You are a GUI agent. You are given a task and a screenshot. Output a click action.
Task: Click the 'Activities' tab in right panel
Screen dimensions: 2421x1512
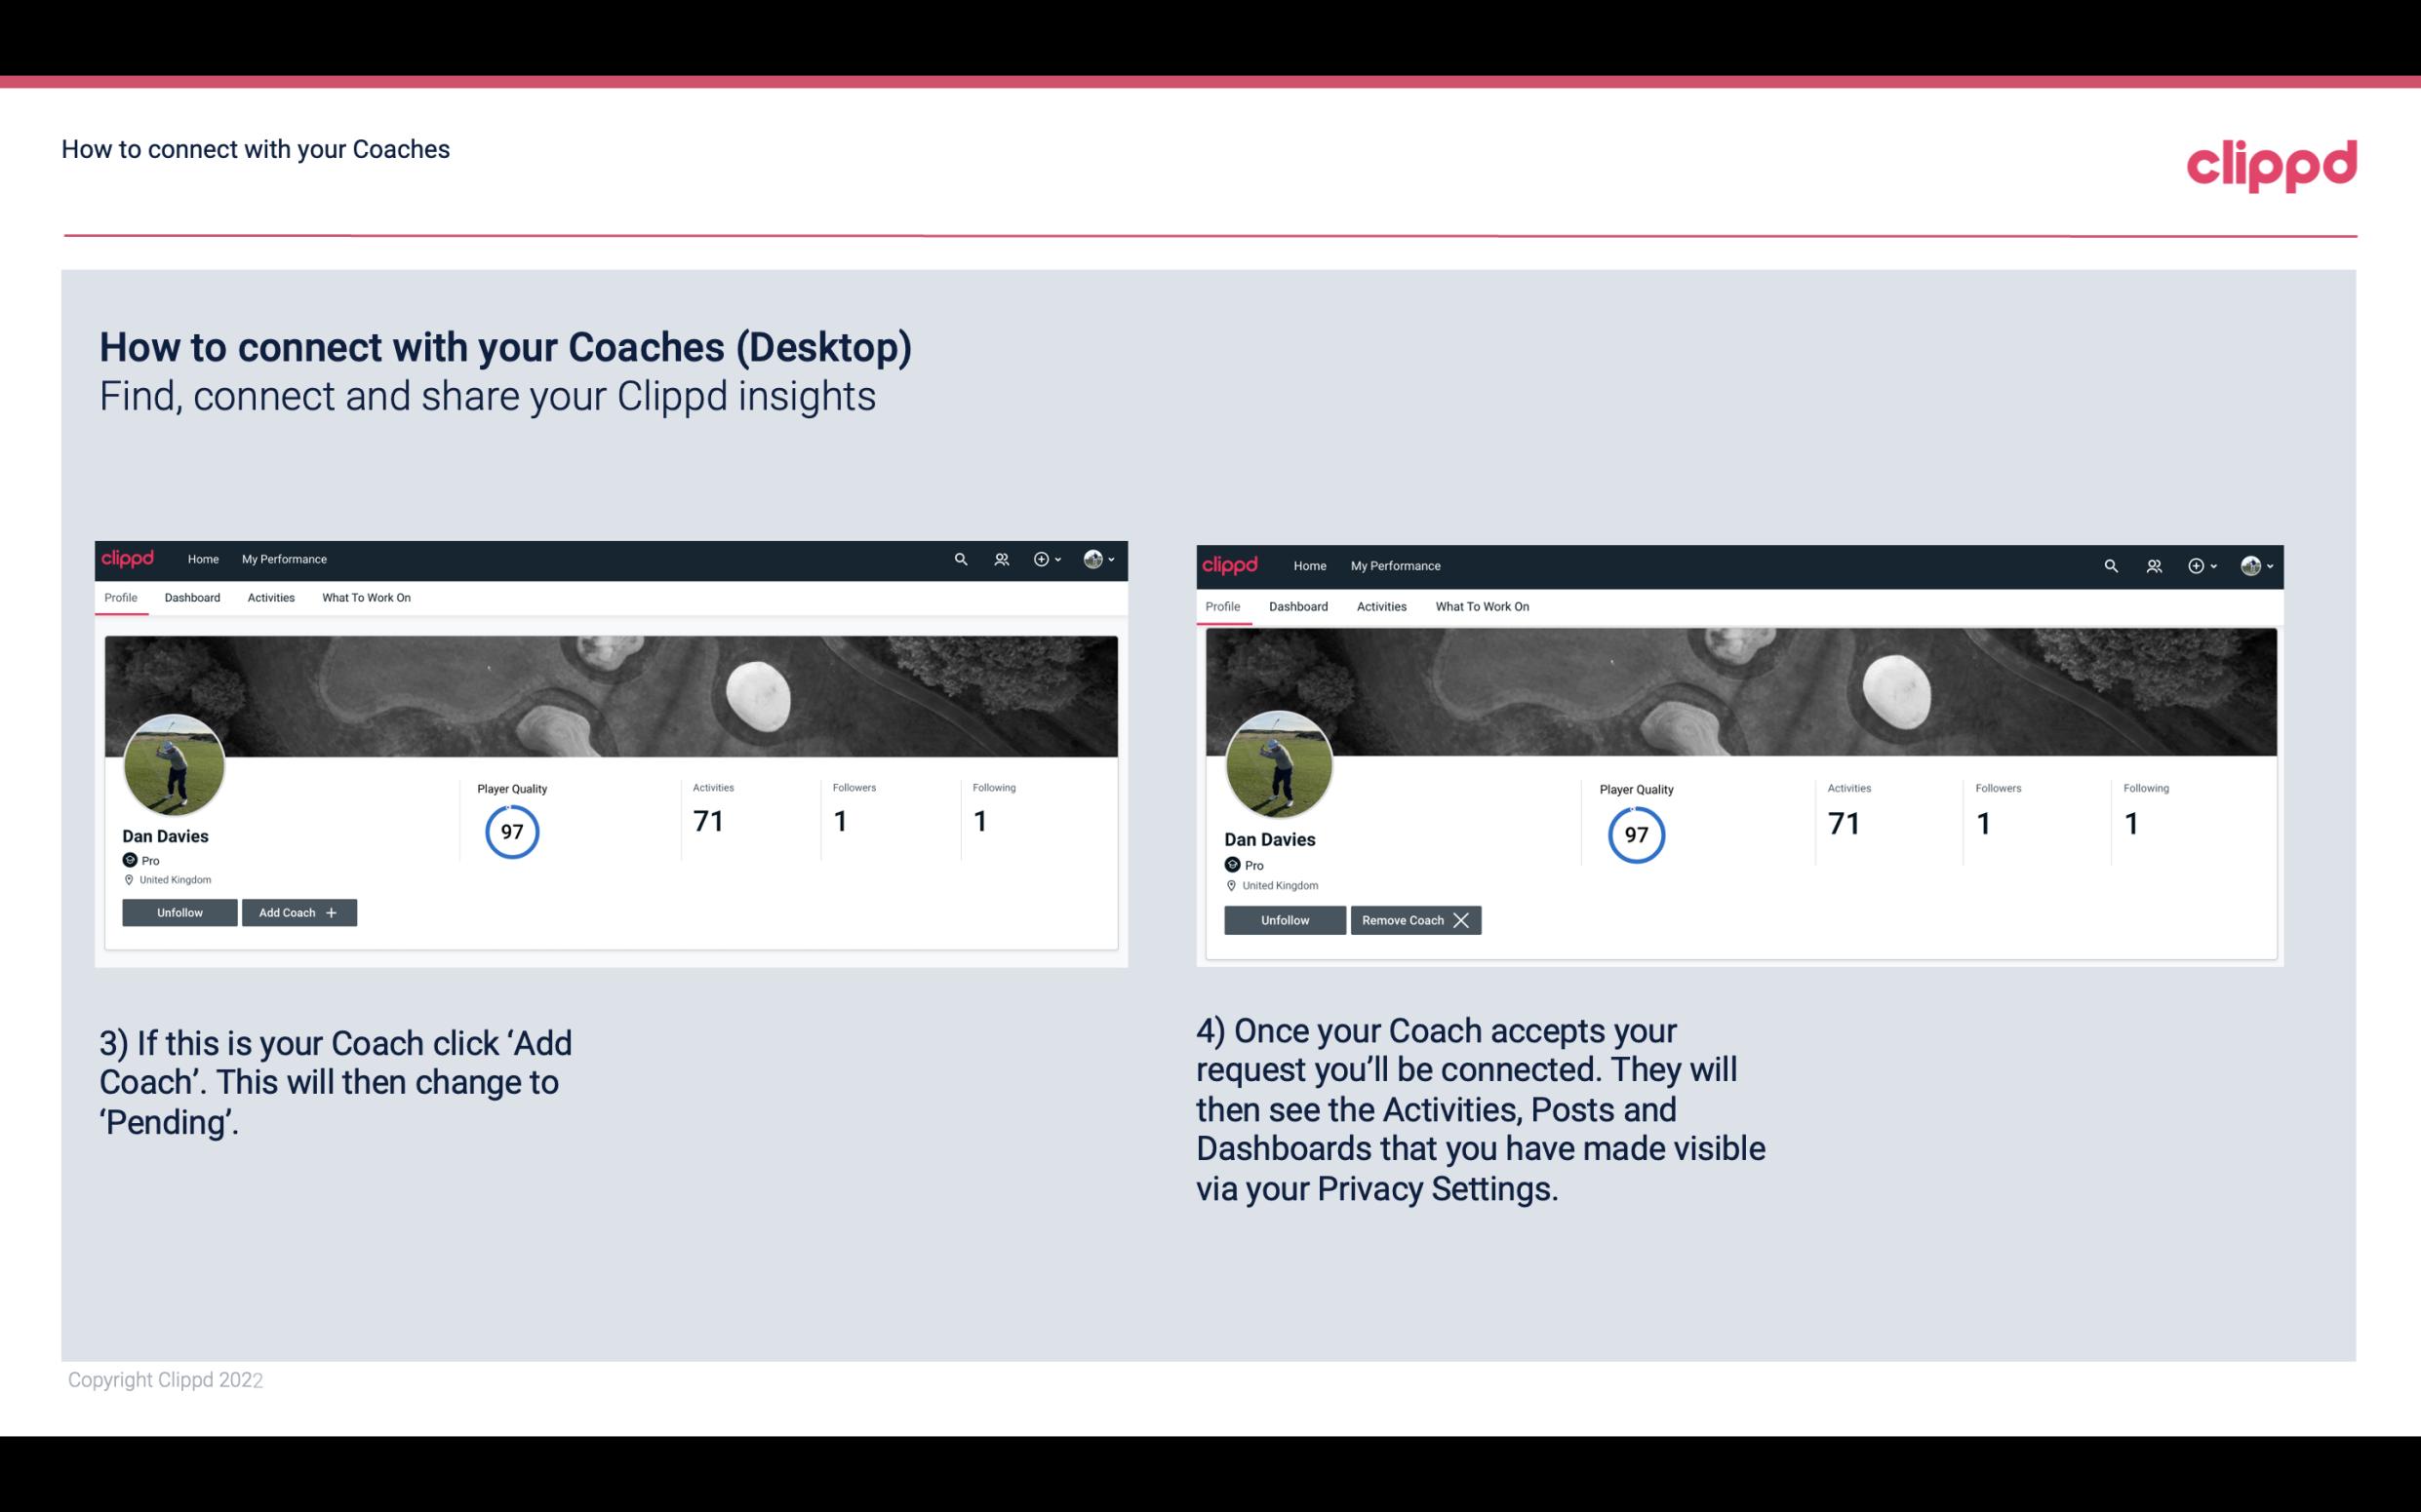click(1380, 606)
